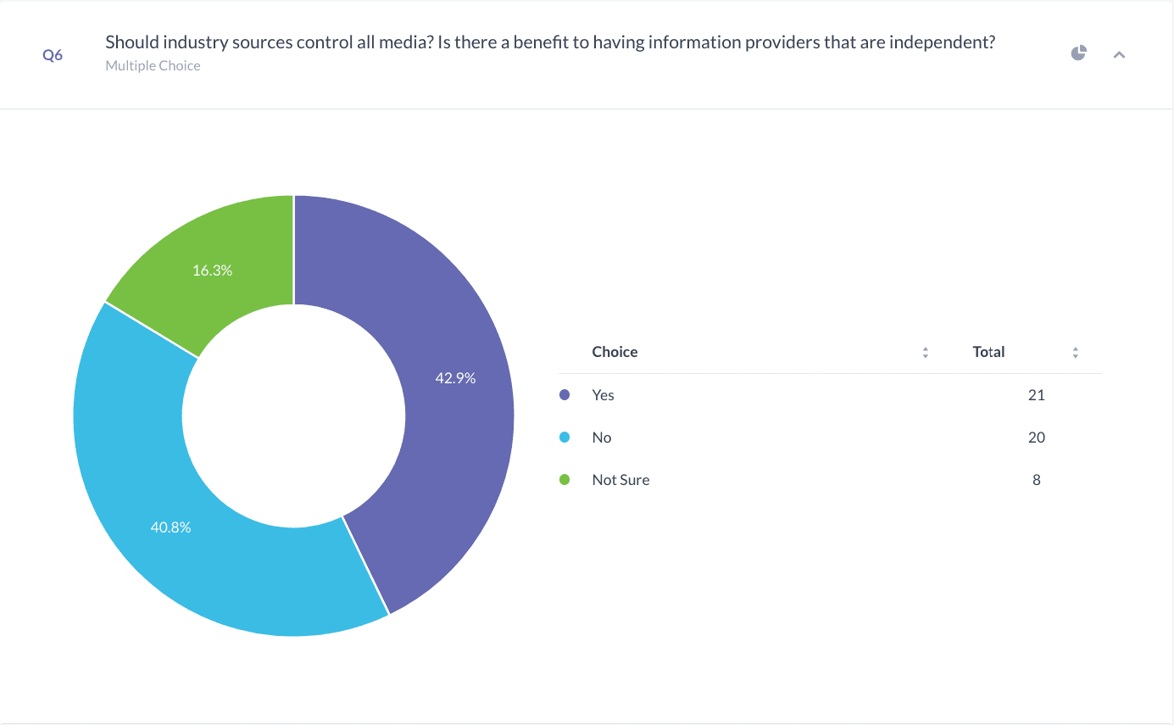
Task: Click the Choice column header
Action: click(x=615, y=352)
